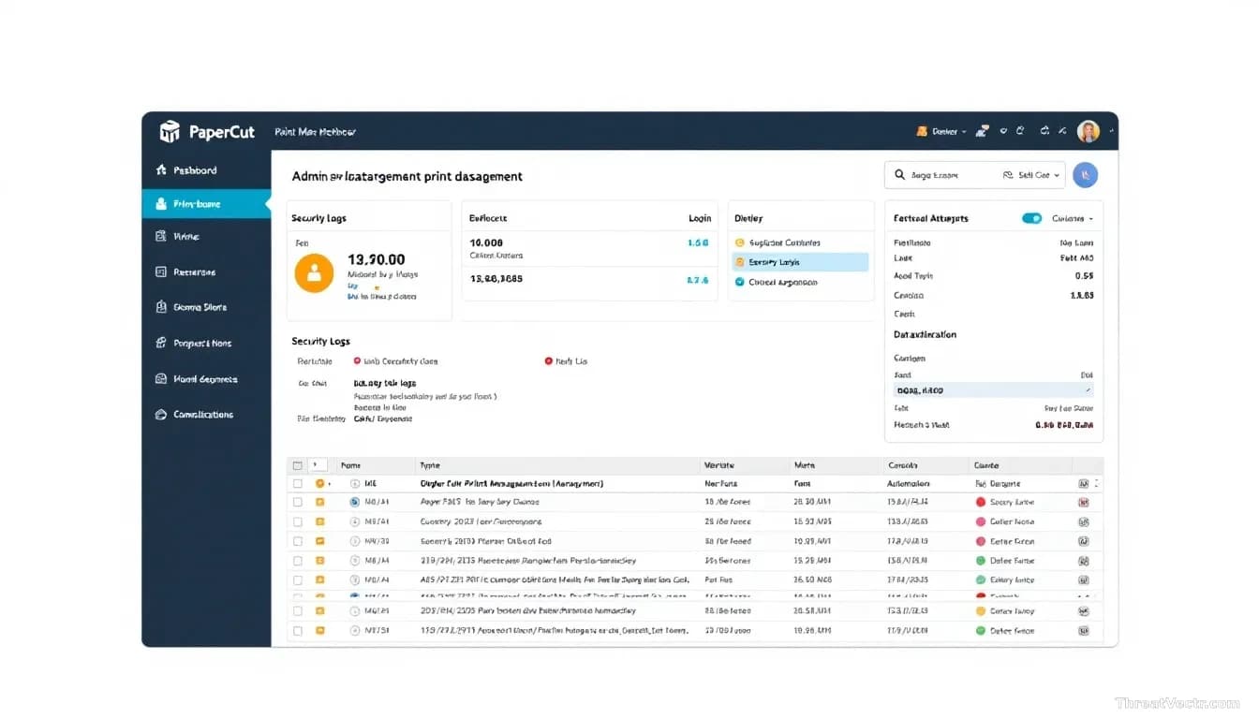Click the orange folder icon in Cusenry 2023 row
Screen dimensions: 1259x719
(x=319, y=521)
